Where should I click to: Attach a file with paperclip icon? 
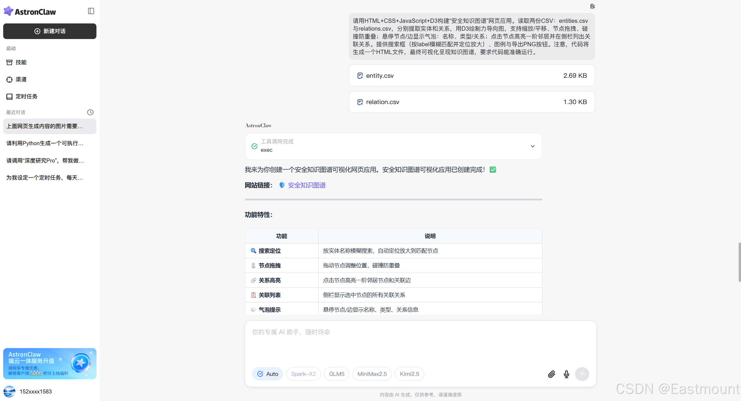point(551,374)
